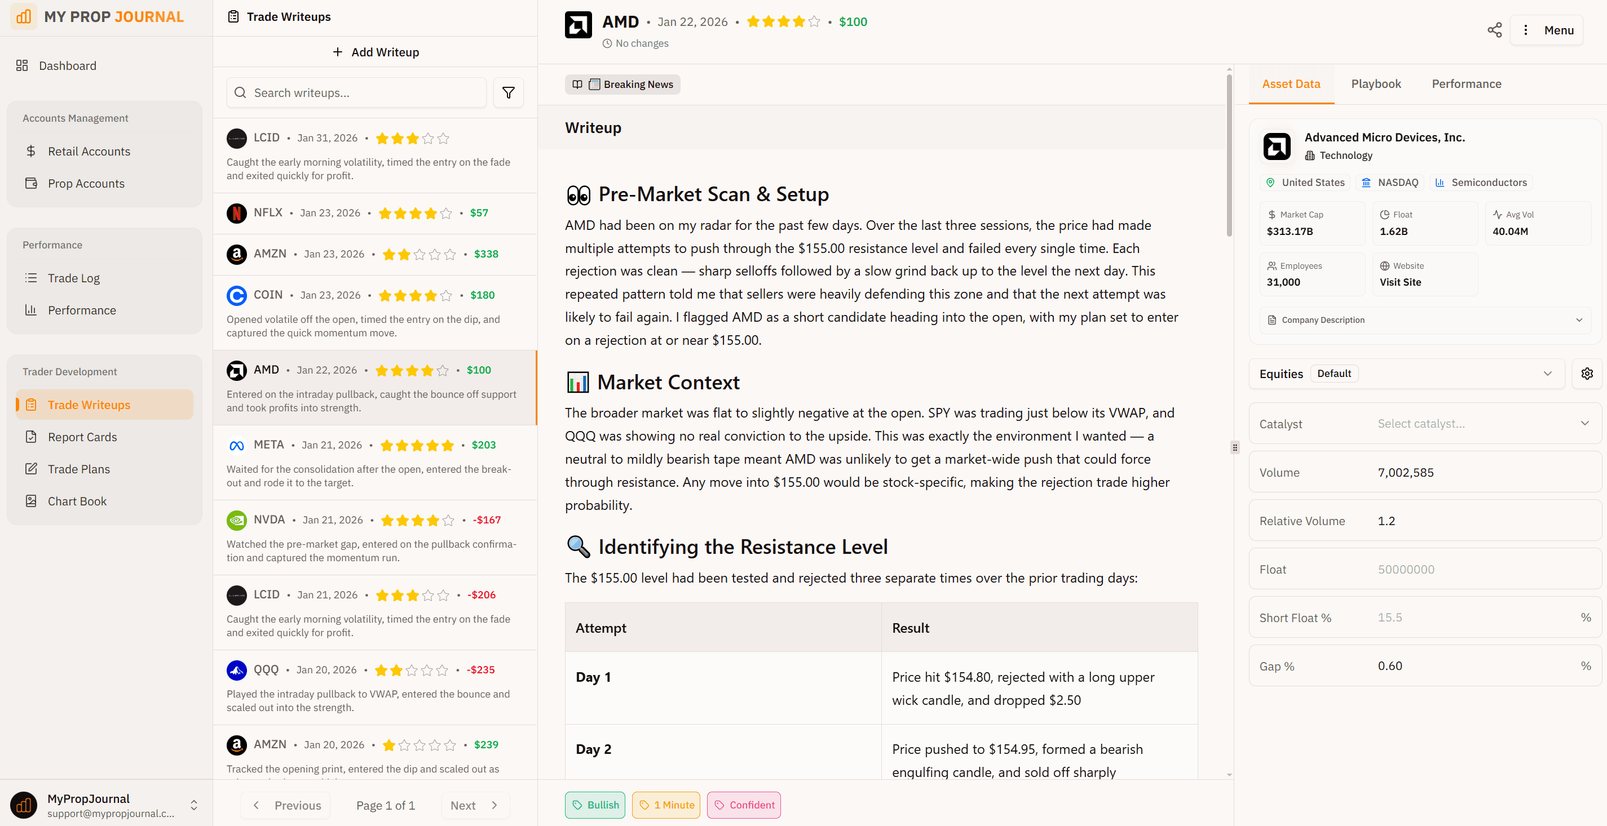Open the NFLX Jan 23 writeup
Viewport: 1607px width, 826px height.
375,213
